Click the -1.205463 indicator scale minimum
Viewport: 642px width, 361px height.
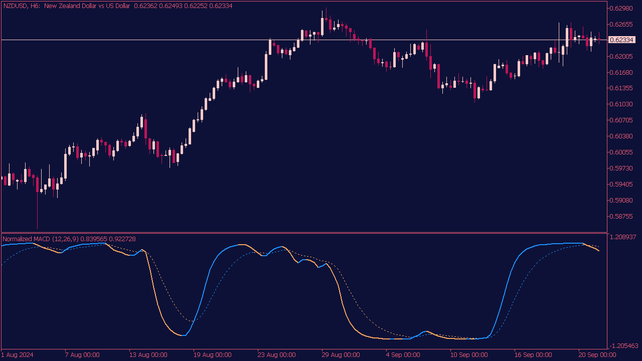[623, 346]
